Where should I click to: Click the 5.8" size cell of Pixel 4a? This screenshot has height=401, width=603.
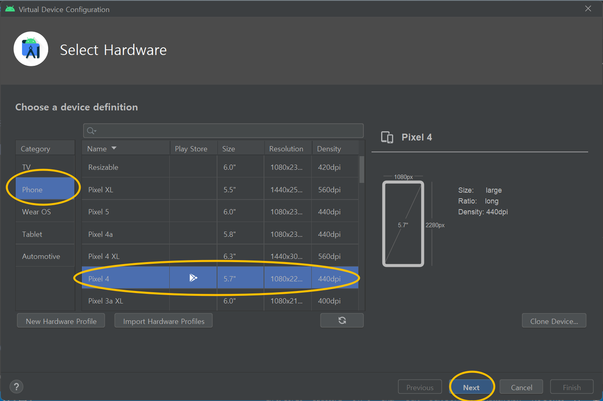[241, 234]
